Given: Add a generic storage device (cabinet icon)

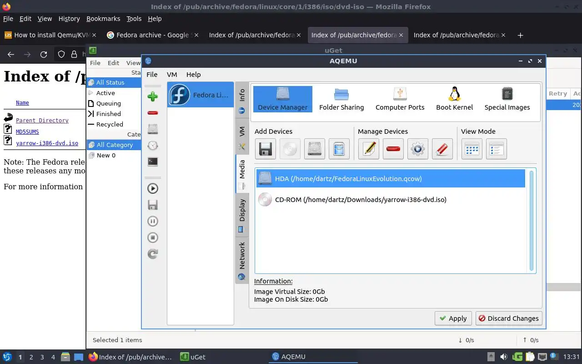Looking at the screenshot, I should 339,149.
